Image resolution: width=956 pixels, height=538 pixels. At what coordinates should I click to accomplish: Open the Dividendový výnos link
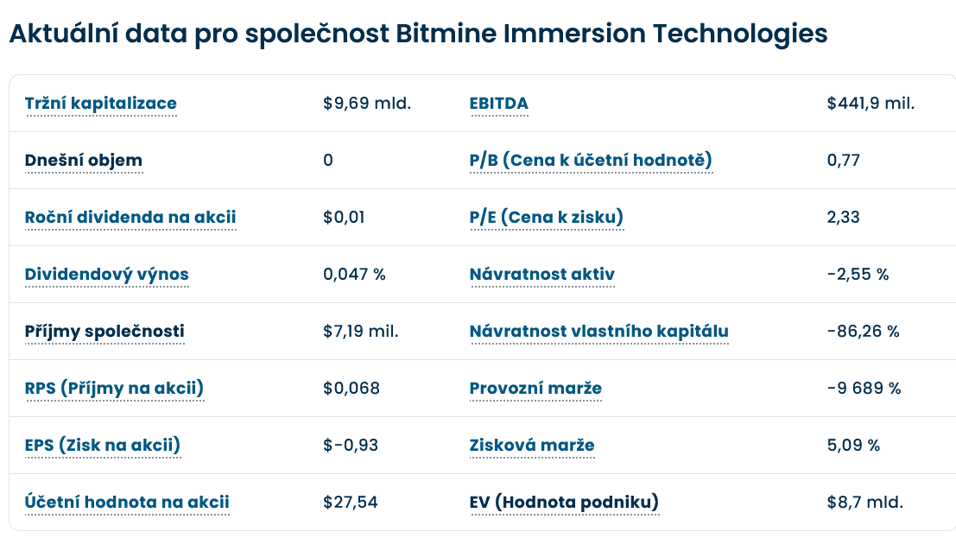coord(107,275)
